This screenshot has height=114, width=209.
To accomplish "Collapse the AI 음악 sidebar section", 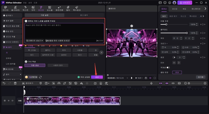I will [x=20, y=47].
